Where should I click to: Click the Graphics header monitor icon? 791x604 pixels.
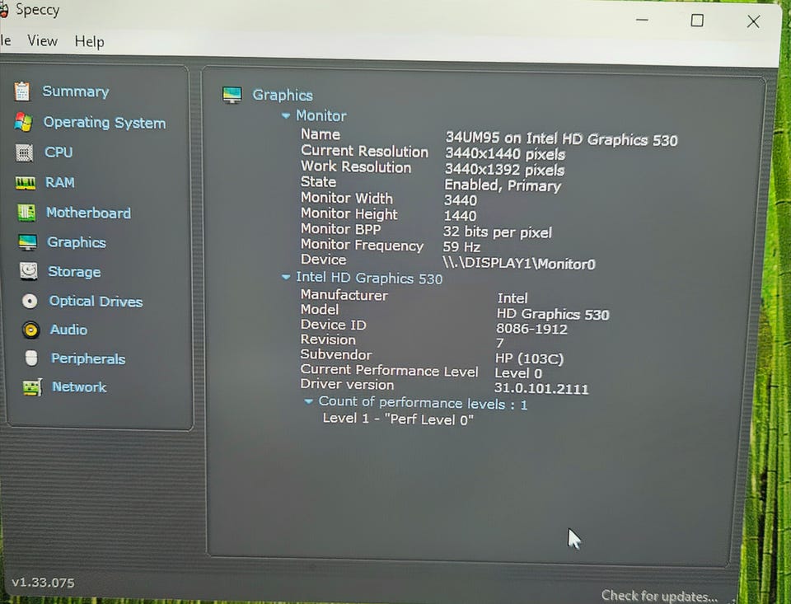(x=232, y=95)
